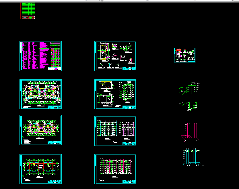Screen dimensions: 239x189
Task: Select the sheet with yellow rectangle plan and riser
Action: tap(115, 94)
